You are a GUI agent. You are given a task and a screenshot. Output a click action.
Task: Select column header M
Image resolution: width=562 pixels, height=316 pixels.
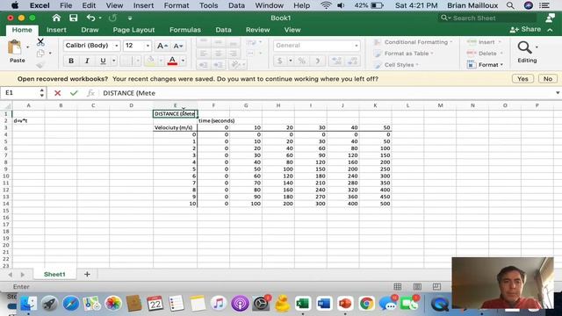coord(440,105)
